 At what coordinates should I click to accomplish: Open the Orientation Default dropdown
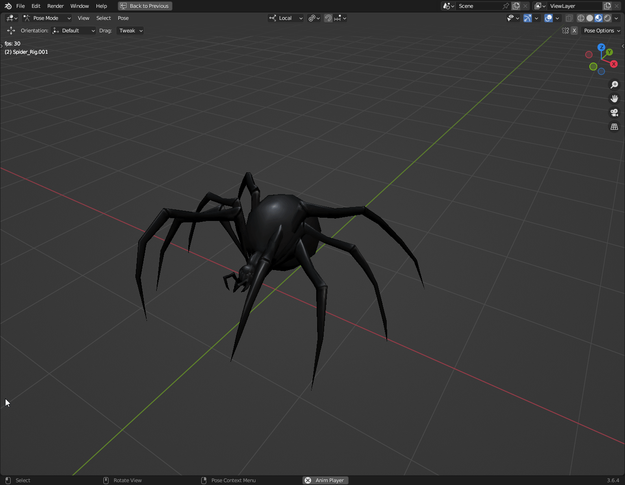(x=74, y=31)
